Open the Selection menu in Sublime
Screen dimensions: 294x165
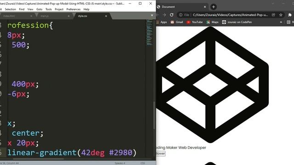(x=10, y=9)
